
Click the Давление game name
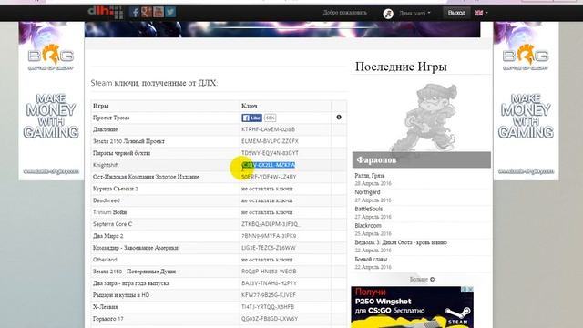click(x=106, y=129)
